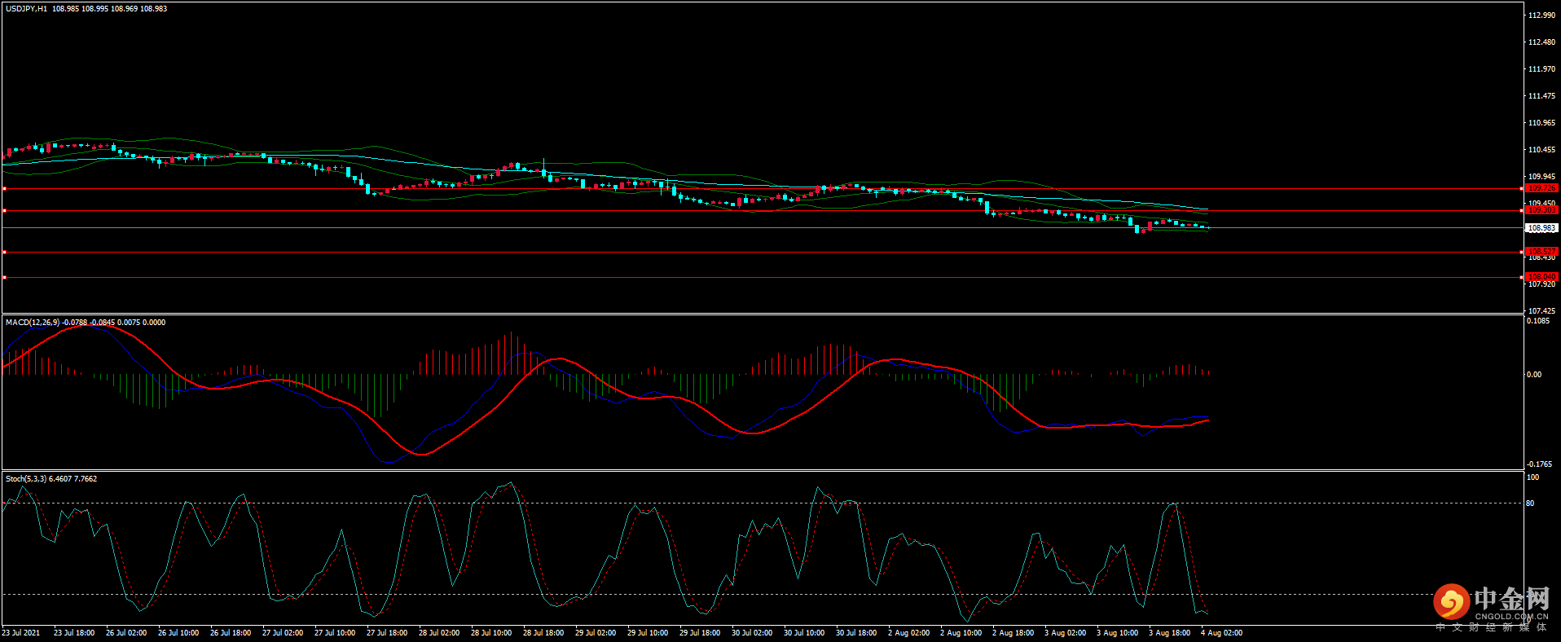Viewport: 1561px width, 642px height.
Task: Click the white 108.983 current price tag
Action: tap(1541, 228)
